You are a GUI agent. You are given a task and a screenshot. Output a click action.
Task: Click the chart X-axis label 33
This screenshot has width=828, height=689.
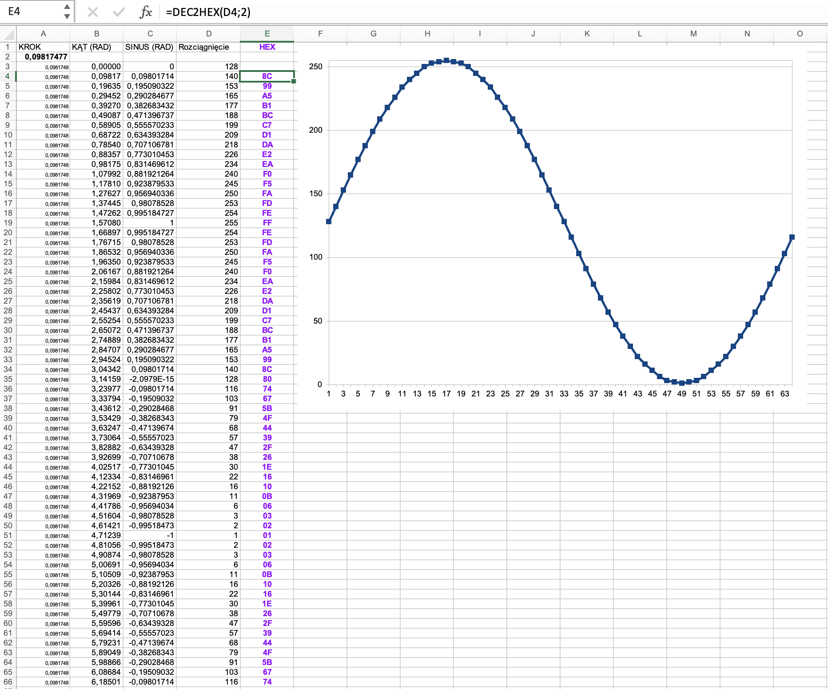click(564, 394)
